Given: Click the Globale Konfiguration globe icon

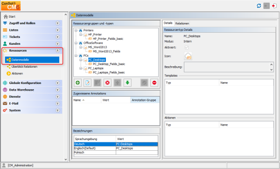Looking at the screenshot, I should tap(5, 83).
